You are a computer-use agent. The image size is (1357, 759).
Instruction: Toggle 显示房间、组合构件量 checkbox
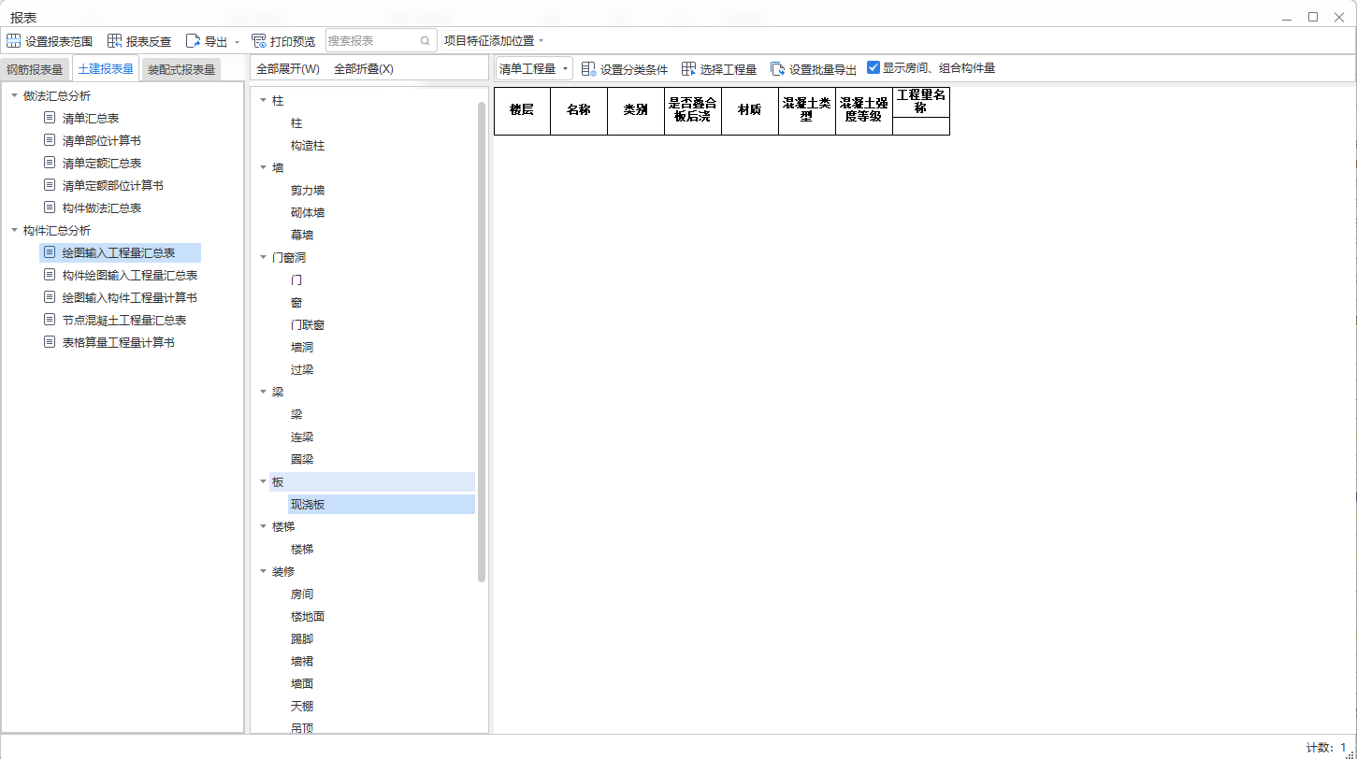coord(873,67)
